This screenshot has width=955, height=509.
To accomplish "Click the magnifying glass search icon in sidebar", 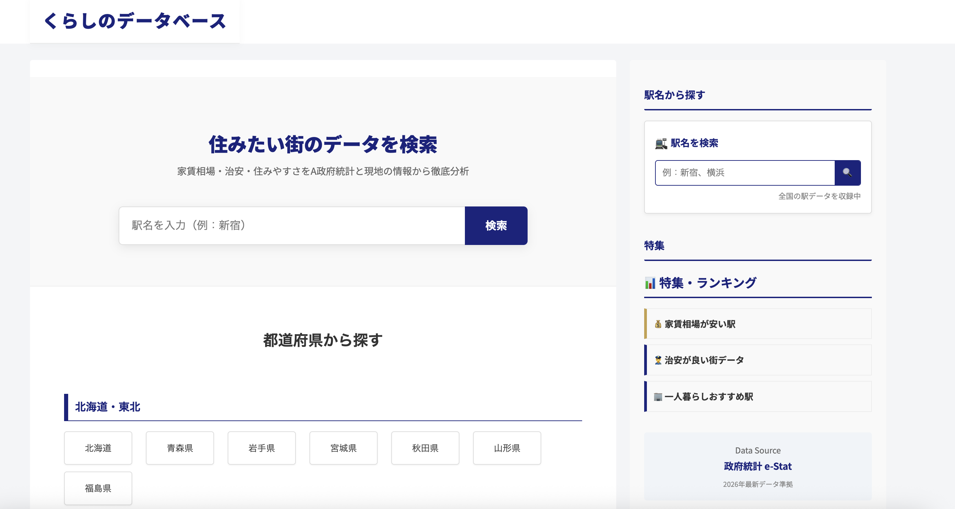I will click(x=848, y=172).
